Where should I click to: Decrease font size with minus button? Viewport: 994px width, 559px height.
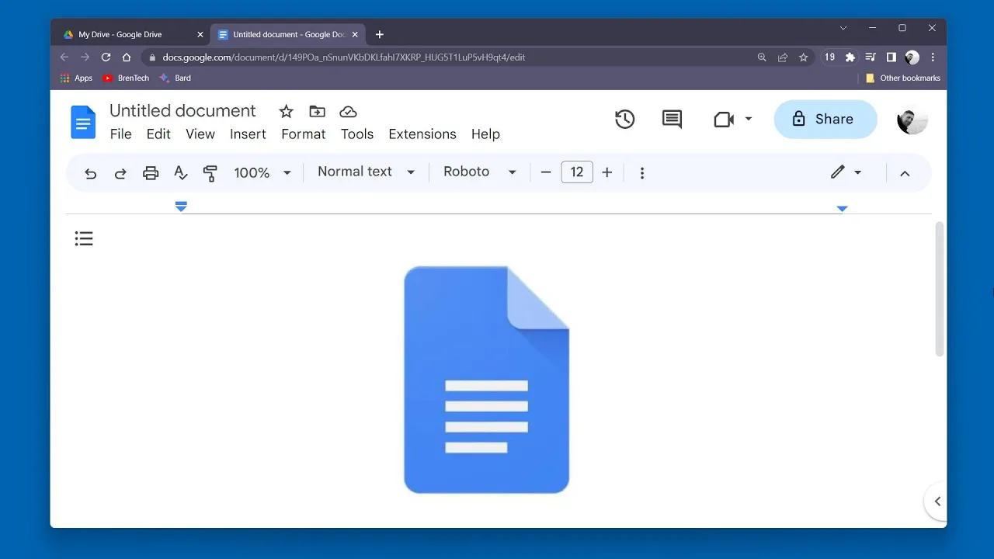[x=546, y=172]
